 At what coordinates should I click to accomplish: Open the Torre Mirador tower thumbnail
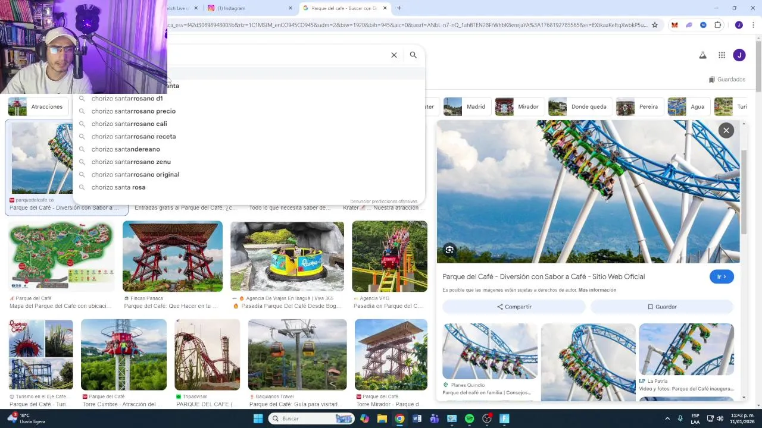coord(391,354)
